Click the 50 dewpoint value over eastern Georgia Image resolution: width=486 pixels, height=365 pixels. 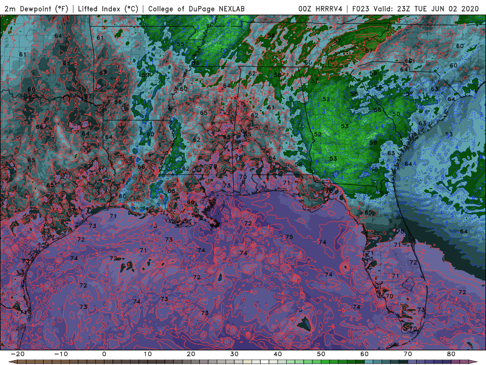click(x=396, y=114)
